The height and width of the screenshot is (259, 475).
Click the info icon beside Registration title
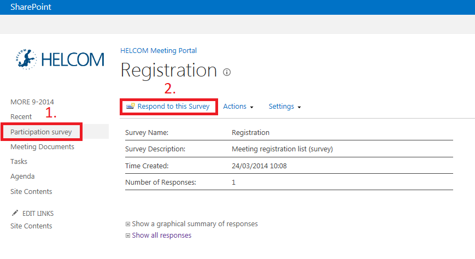tap(227, 72)
